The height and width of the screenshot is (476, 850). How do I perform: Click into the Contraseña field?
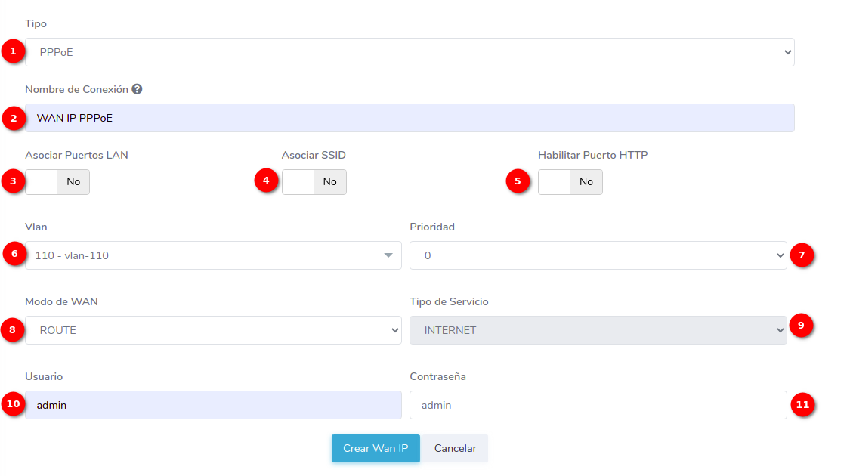pyautogui.click(x=598, y=405)
